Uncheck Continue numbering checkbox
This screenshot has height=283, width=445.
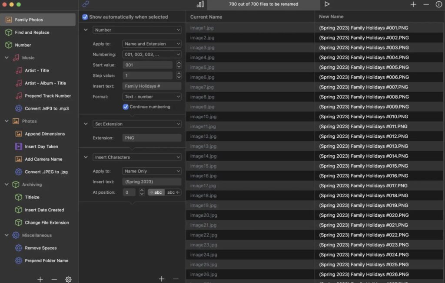point(126,107)
